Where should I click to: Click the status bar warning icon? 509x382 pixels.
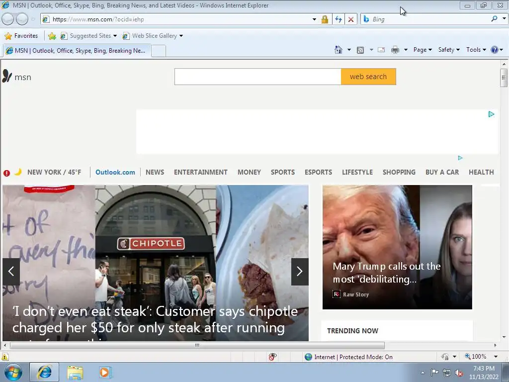point(5,357)
